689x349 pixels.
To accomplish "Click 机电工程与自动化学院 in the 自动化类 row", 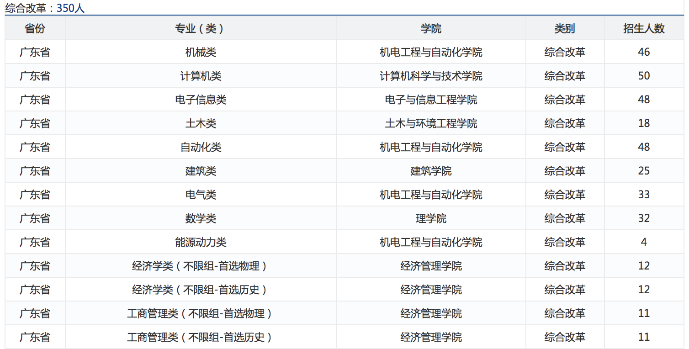I will [x=431, y=147].
